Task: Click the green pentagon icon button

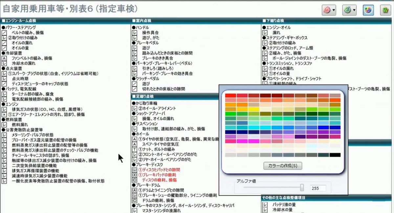Action: [385, 10]
